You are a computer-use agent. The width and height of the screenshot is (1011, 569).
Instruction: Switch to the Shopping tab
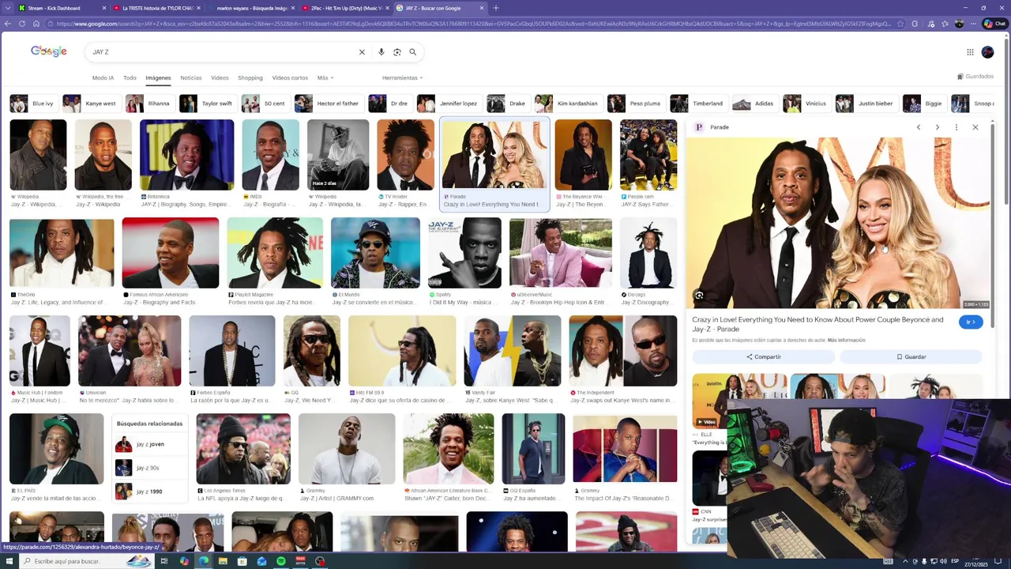(250, 77)
